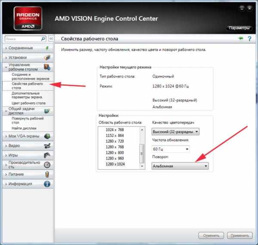Open Цвет рабочего стола
Screen dimensions: 258x245
click(x=28, y=103)
